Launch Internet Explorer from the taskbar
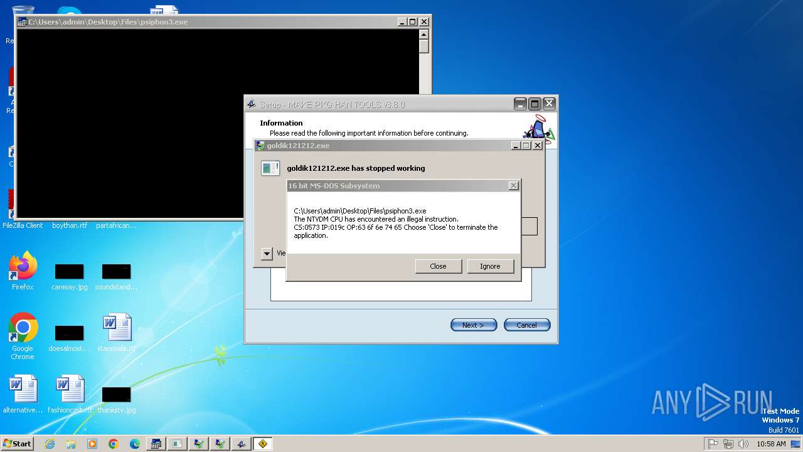Image resolution: width=803 pixels, height=452 pixels. [x=50, y=444]
